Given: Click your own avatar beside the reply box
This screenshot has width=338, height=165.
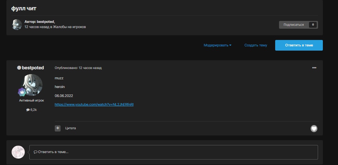Looking at the screenshot, I should click(x=18, y=152).
